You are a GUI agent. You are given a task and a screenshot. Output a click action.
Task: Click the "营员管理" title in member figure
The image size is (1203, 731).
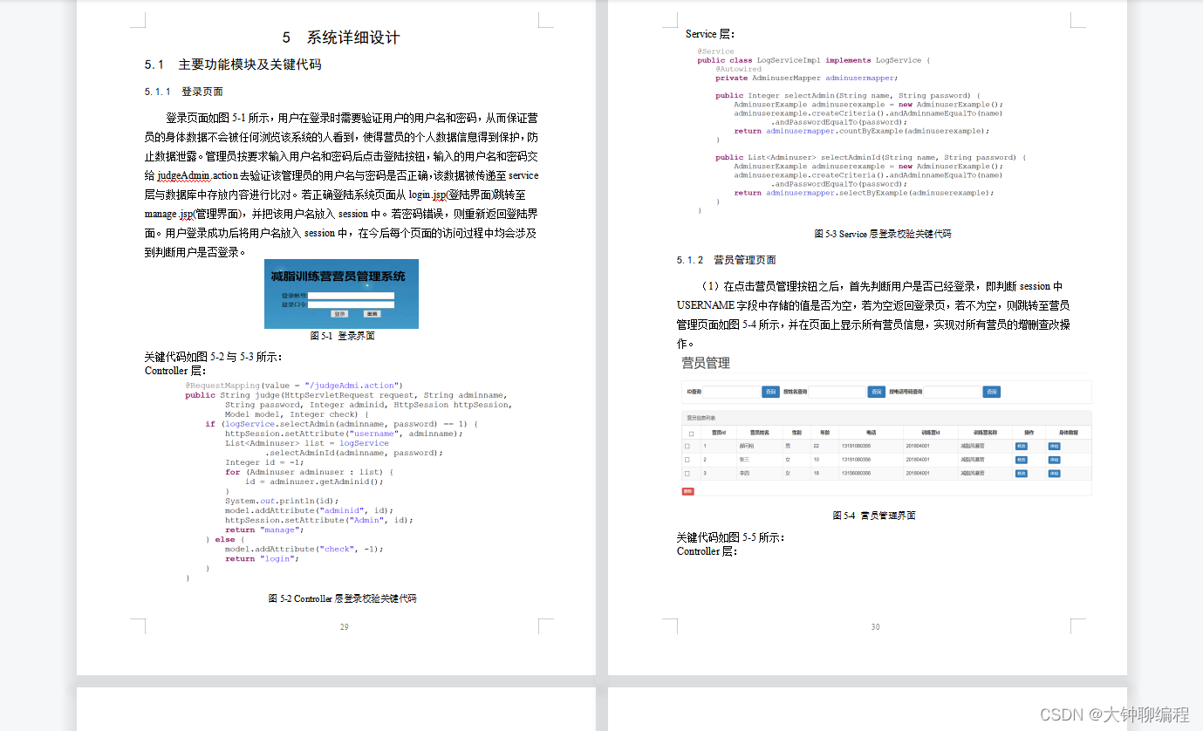pos(706,363)
